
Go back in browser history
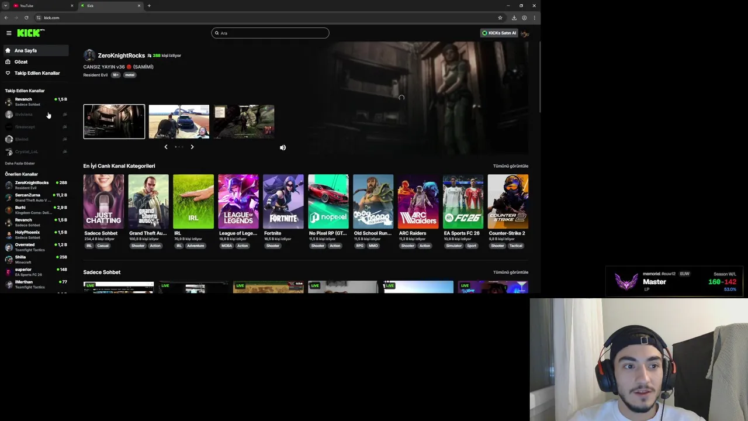[x=6, y=18]
